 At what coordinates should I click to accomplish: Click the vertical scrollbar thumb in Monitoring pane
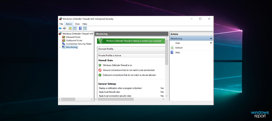(x=167, y=52)
